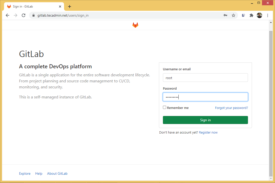Open a new tab with the plus button
The height and width of the screenshot is (183, 275).
coord(70,7)
